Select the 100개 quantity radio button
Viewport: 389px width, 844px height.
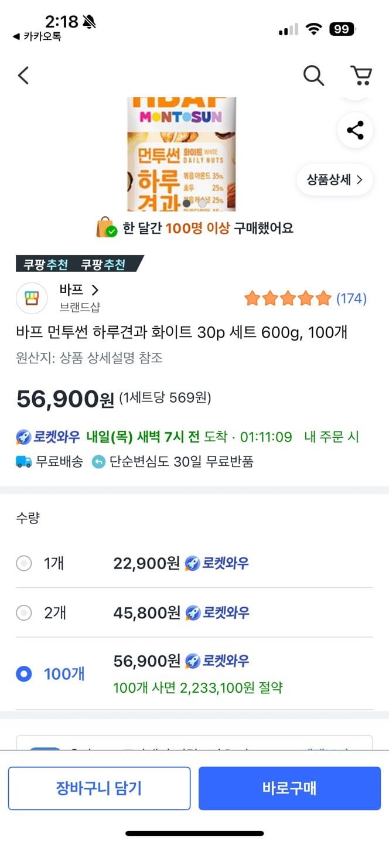click(x=24, y=674)
